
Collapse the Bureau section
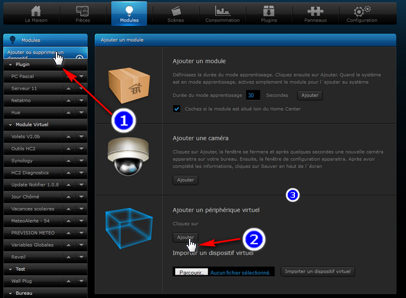pyautogui.click(x=10, y=293)
